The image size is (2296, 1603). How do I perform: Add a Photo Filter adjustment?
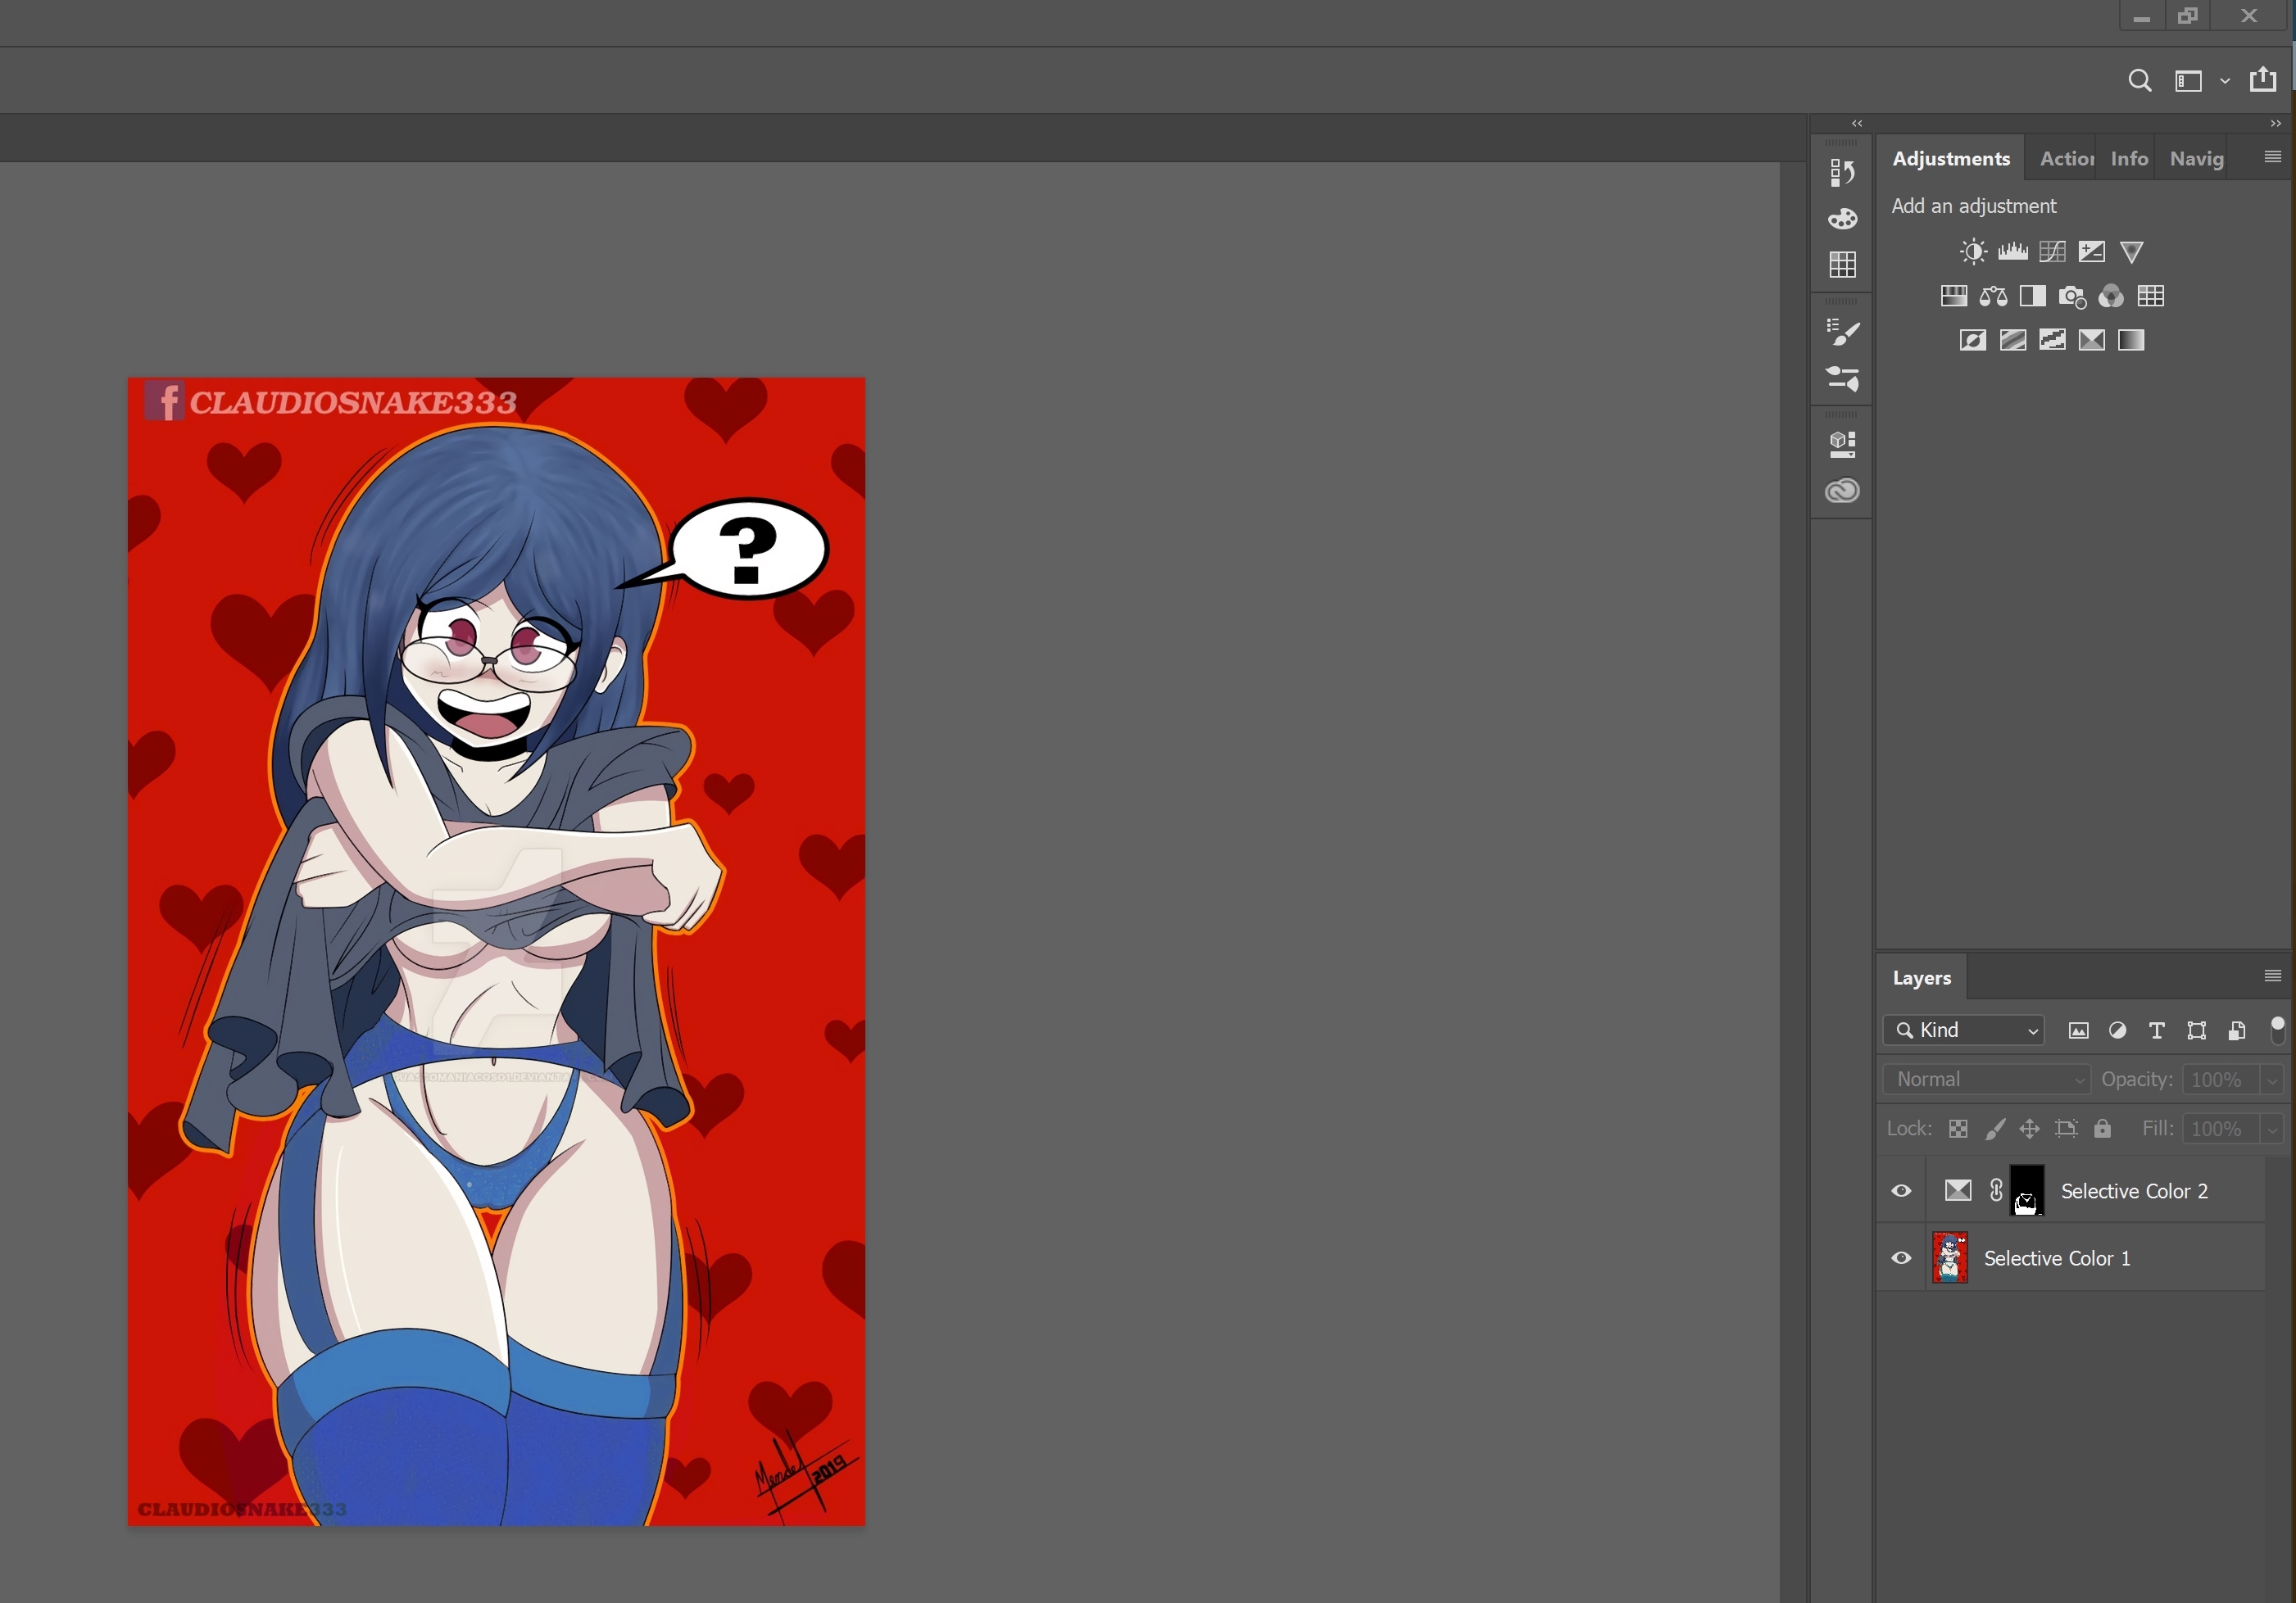tap(2071, 297)
